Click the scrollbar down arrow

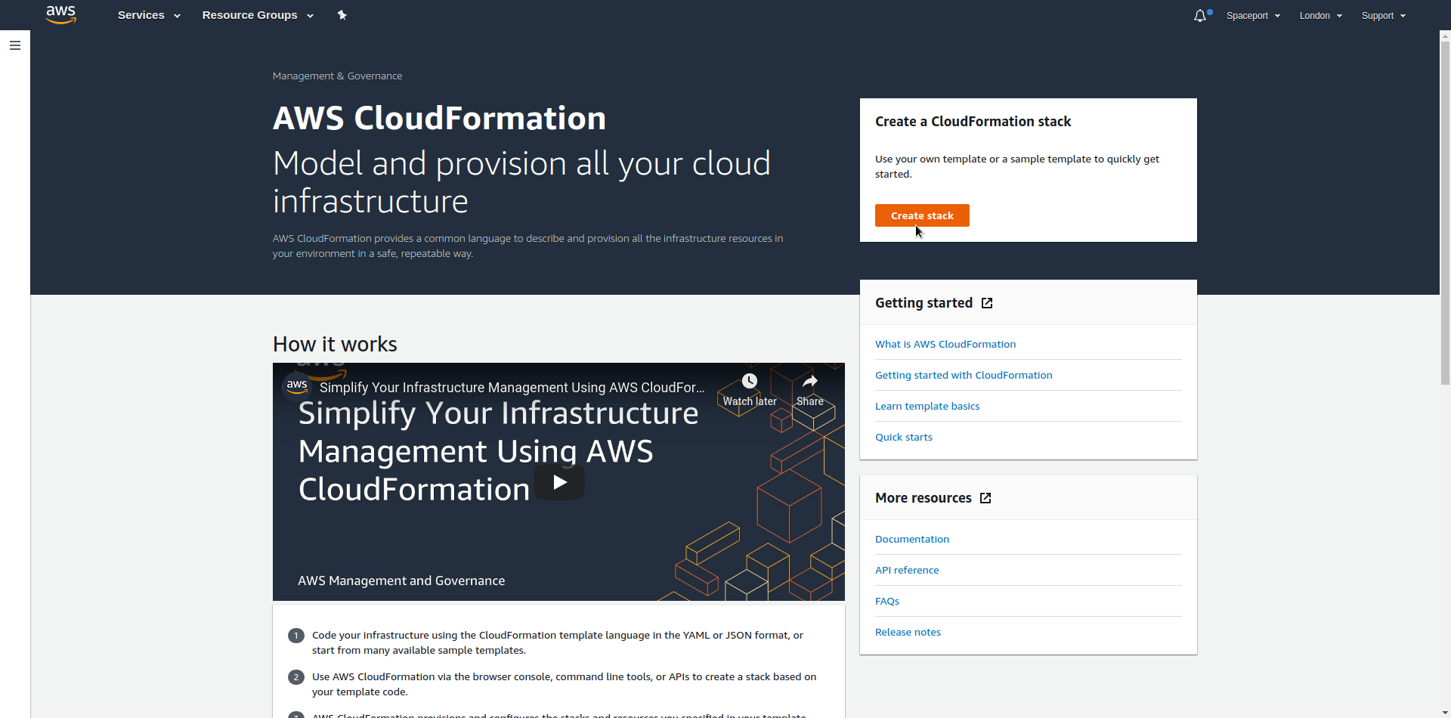(1445, 712)
